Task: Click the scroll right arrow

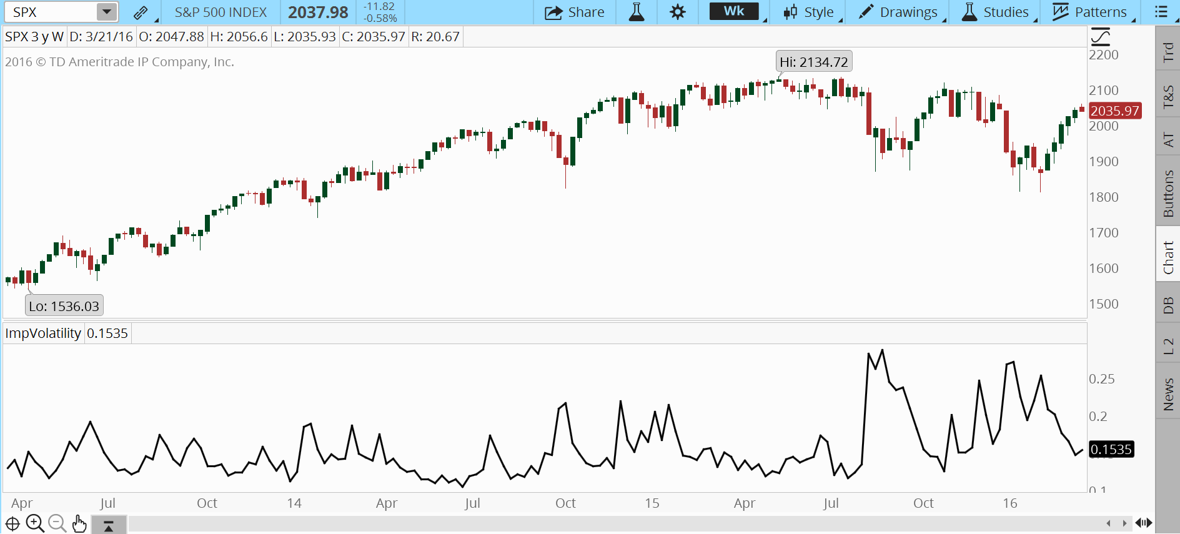Action: tap(1124, 523)
